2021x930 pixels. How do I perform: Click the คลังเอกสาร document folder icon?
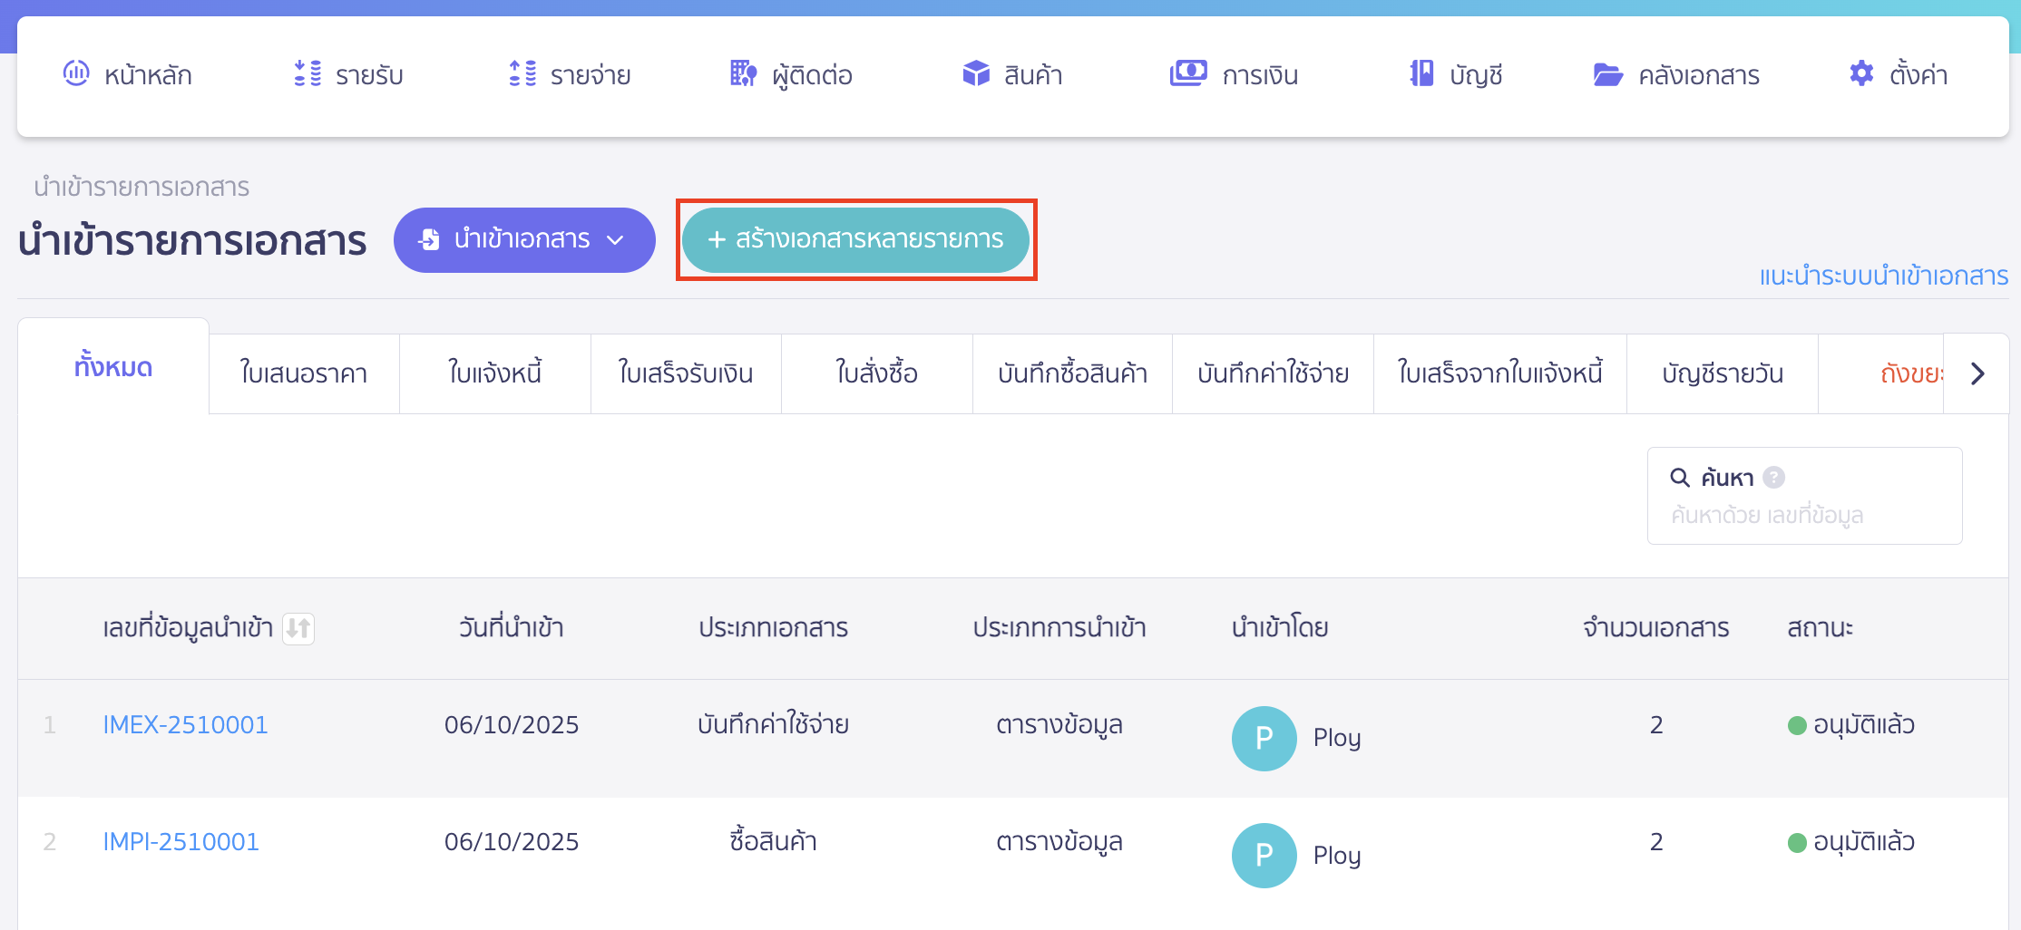(1607, 75)
